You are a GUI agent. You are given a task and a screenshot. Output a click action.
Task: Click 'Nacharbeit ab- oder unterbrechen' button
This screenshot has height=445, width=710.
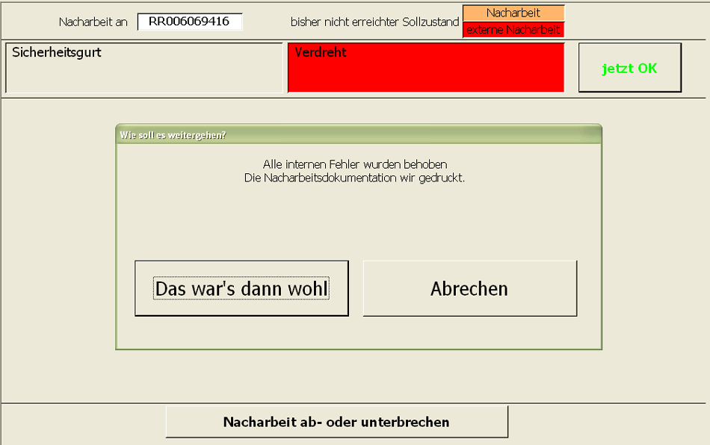click(336, 422)
